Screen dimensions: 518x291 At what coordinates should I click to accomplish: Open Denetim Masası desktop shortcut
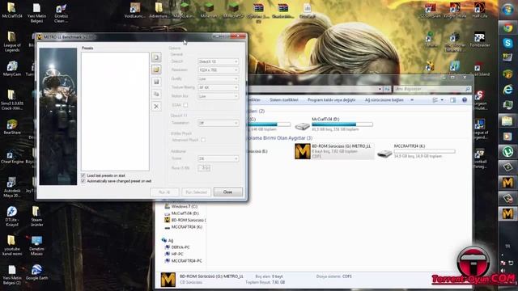click(x=36, y=246)
